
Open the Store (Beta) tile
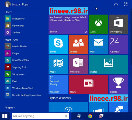tap(119, 24)
